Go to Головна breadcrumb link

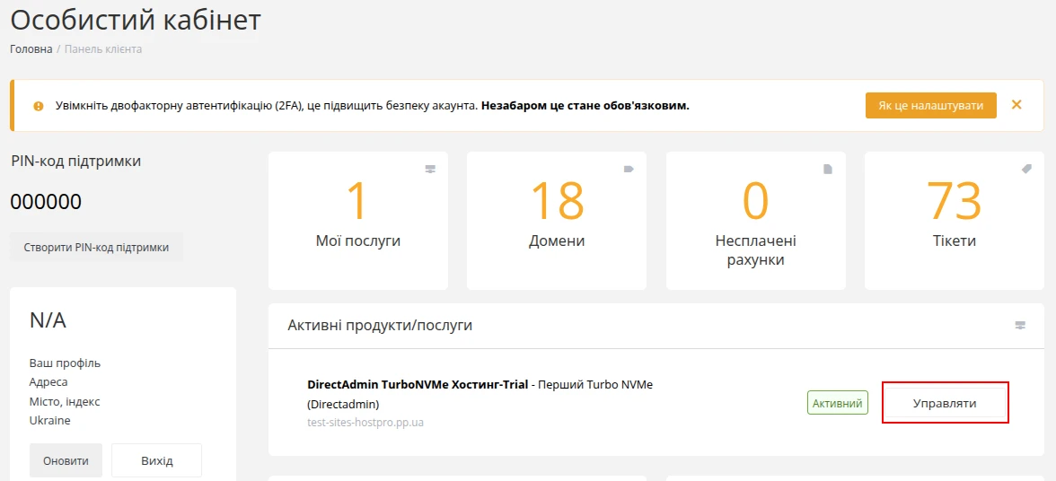[x=31, y=49]
